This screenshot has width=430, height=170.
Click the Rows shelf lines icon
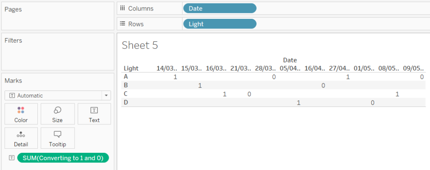click(x=123, y=24)
